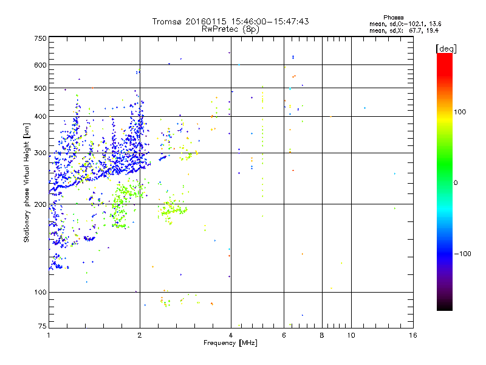Screen dimensions: 486x365
Task: Click the y-axis label 'Stationary phase Virtual Height [km]'
Action: (x=27, y=183)
